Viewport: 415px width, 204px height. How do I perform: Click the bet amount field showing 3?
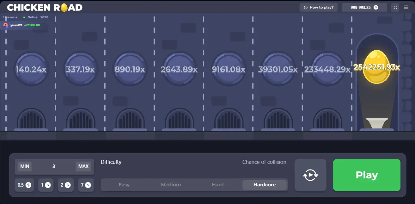pyautogui.click(x=54, y=166)
